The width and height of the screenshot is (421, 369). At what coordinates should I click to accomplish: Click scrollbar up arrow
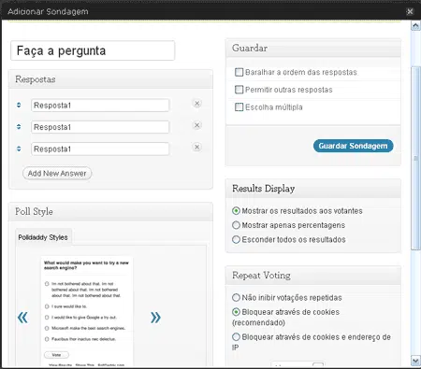pyautogui.click(x=415, y=26)
